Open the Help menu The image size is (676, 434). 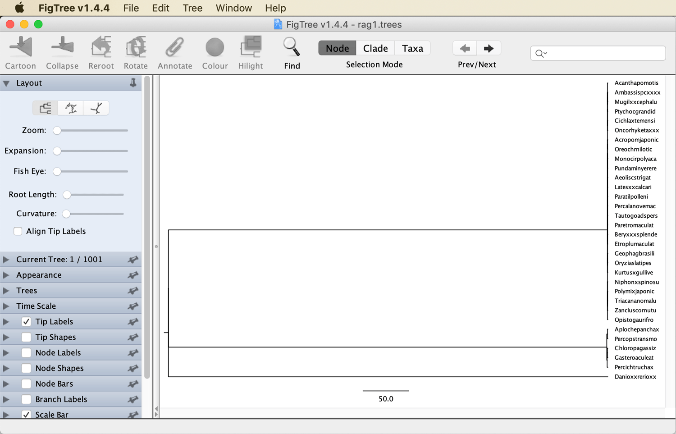(x=275, y=8)
